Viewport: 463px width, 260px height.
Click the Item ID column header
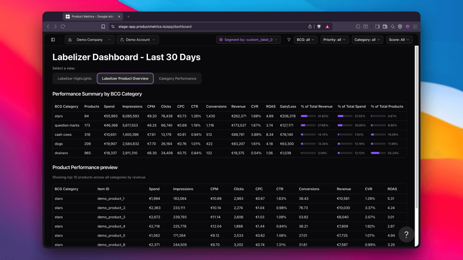click(103, 189)
